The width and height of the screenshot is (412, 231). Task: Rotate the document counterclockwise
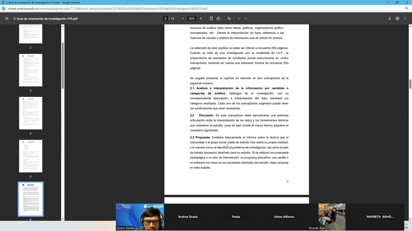(218, 19)
